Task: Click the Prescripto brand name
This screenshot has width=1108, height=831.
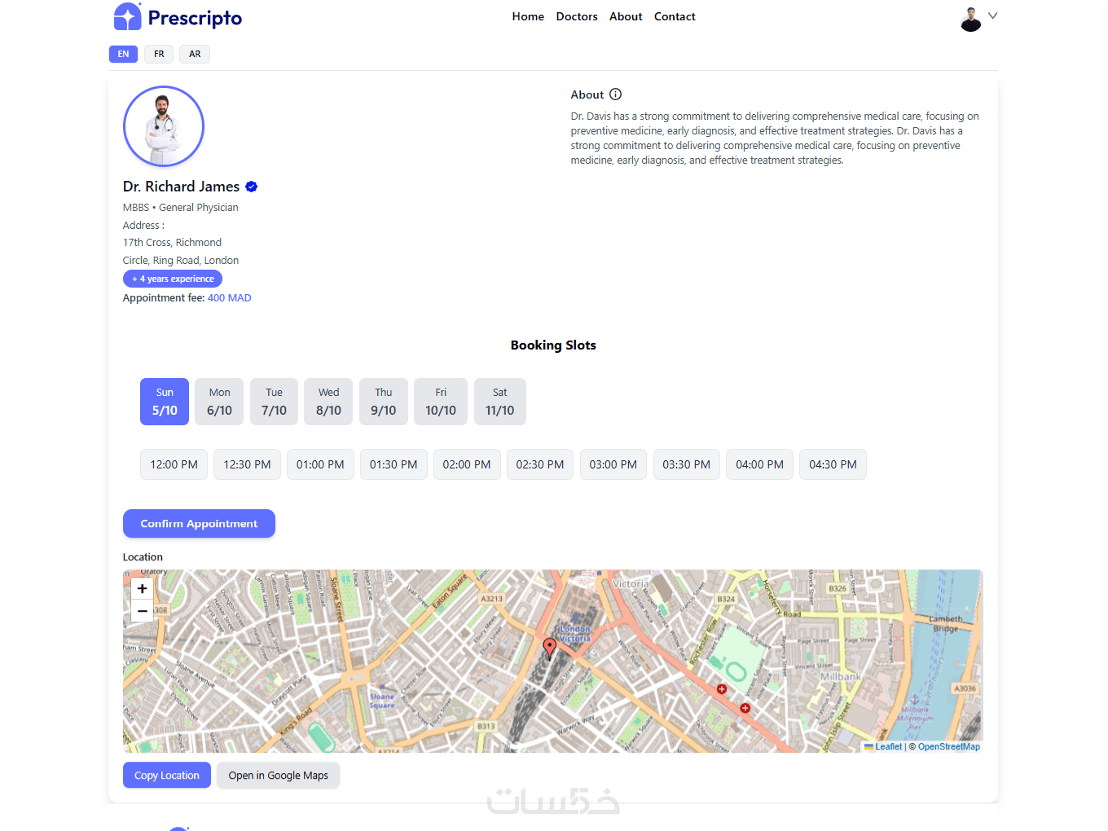Action: coord(195,18)
